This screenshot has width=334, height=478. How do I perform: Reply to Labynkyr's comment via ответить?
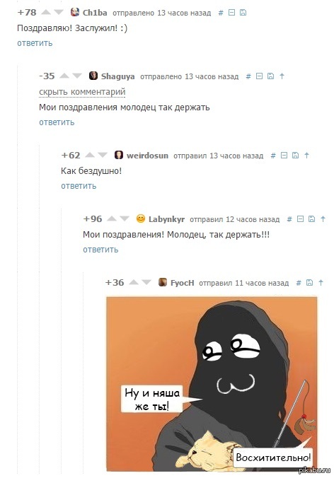pos(100,250)
